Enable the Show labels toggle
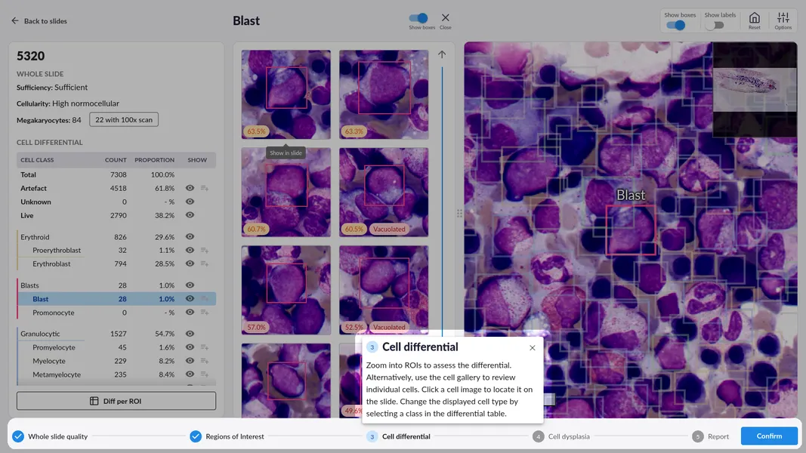This screenshot has width=806, height=453. (x=714, y=25)
